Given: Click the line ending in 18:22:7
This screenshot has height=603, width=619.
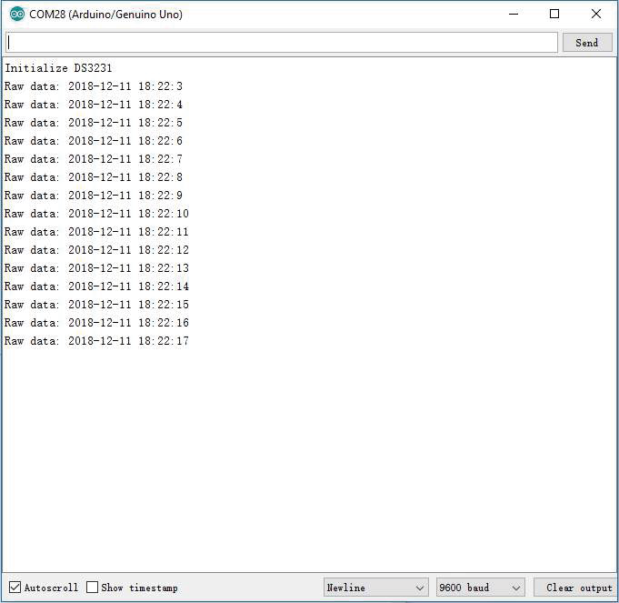Looking at the screenshot, I should click(x=94, y=159).
